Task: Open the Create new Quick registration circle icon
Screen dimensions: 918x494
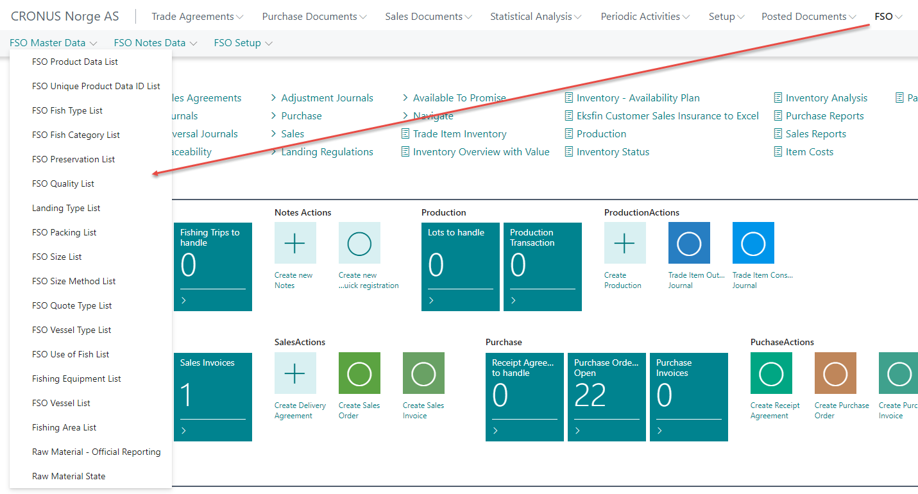Action: [x=359, y=243]
